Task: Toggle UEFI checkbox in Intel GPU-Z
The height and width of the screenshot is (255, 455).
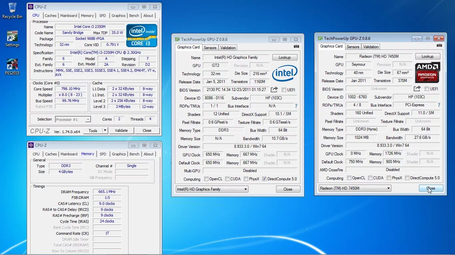Action: tap(284, 90)
